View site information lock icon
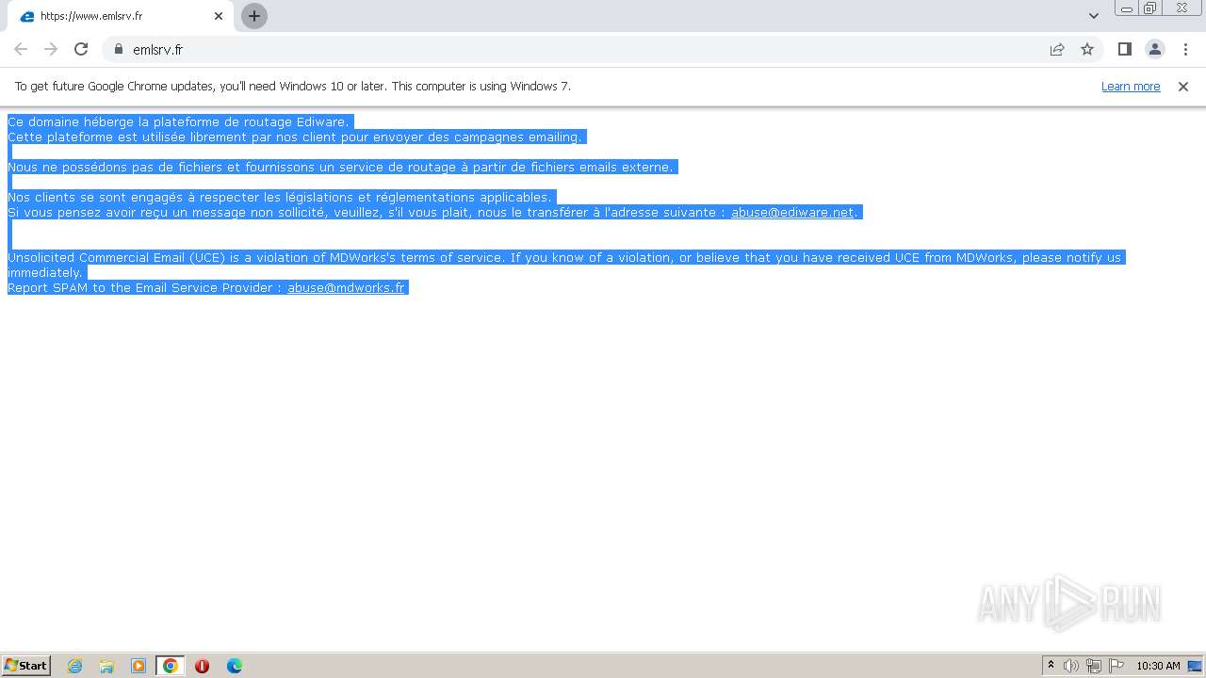1206x678 pixels. pos(118,49)
